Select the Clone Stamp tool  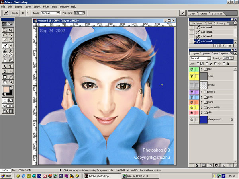pos(5,51)
